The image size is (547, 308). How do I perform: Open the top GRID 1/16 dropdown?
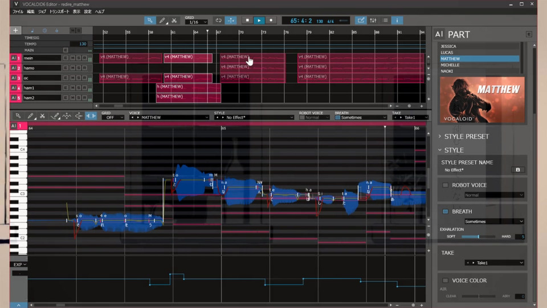[x=196, y=22]
